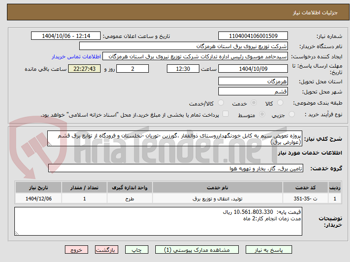Click the خروج exit button
350x262 pixels.
point(76,250)
